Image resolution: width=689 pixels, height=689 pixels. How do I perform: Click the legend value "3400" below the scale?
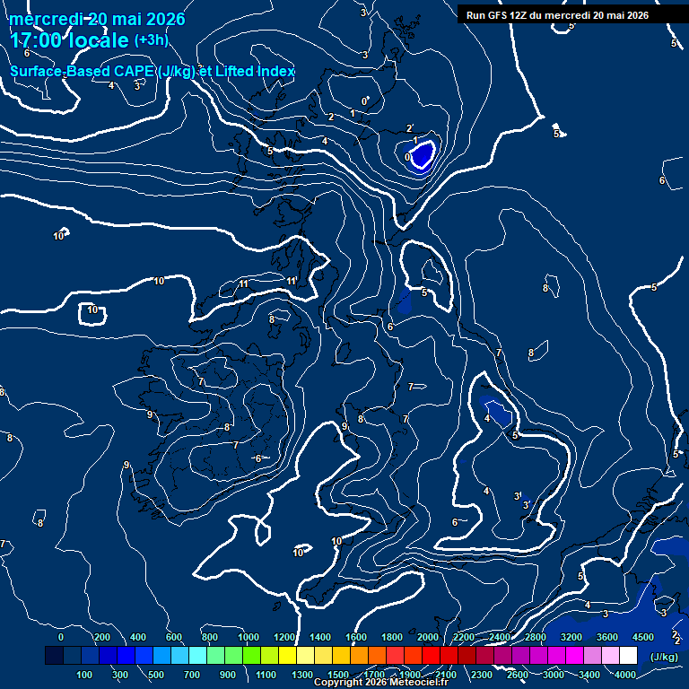(x=589, y=675)
